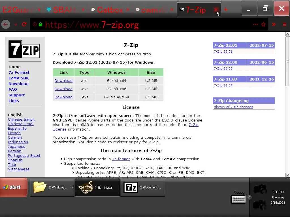This screenshot has width=290, height=217.
Task: Reload the 7-zip.org page
Action: (24, 24)
